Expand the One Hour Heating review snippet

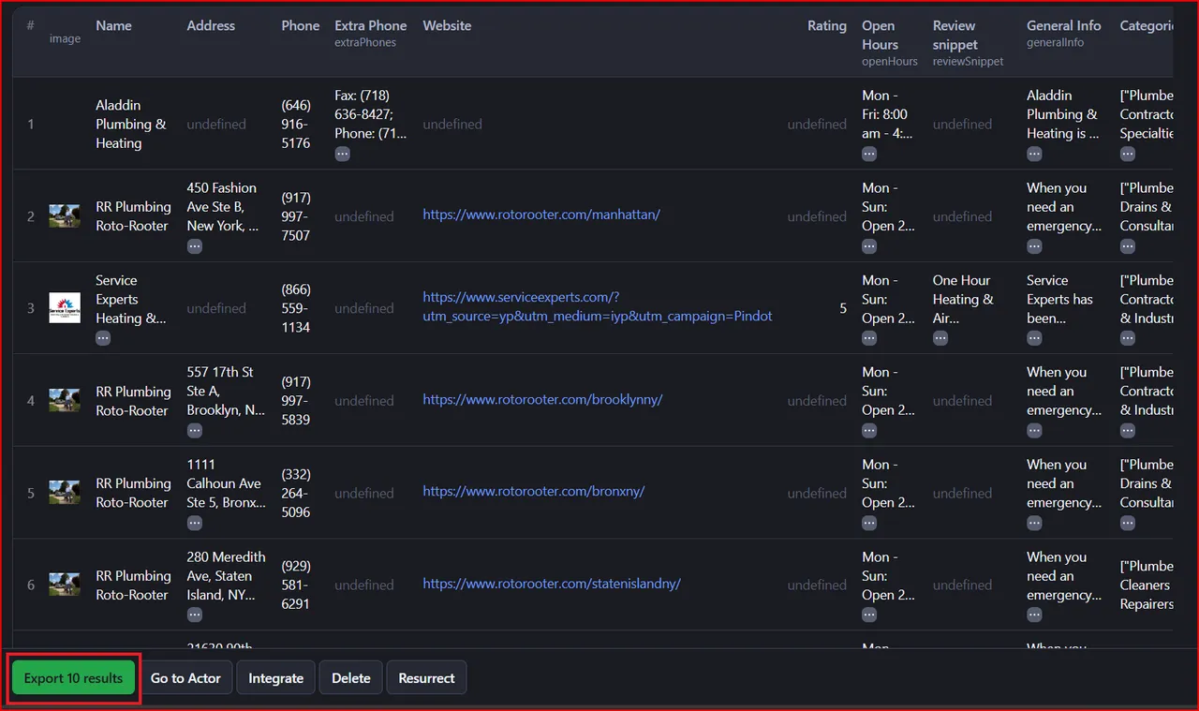click(x=940, y=338)
